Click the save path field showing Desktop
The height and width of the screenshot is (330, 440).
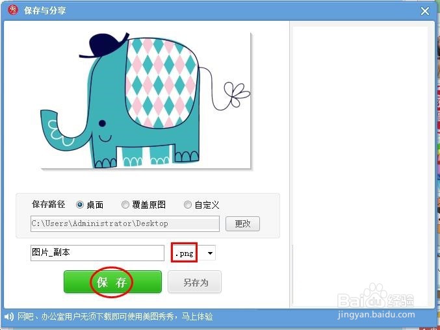point(125,223)
